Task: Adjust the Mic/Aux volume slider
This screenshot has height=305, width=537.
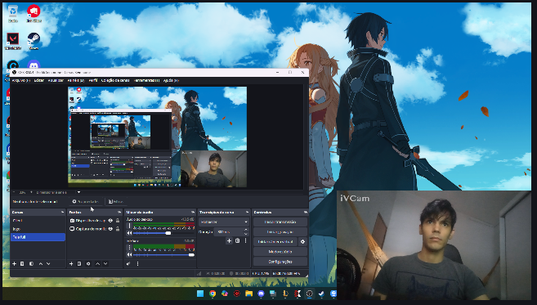Action: [x=163, y=254]
